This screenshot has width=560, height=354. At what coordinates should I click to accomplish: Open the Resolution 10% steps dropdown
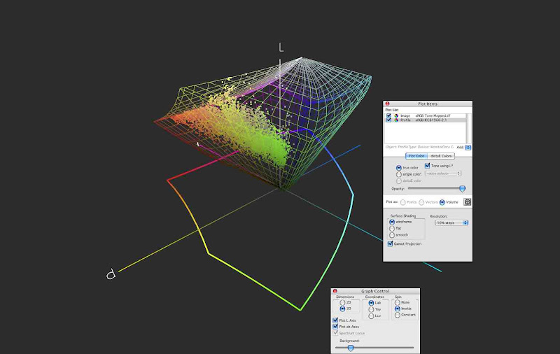tap(451, 222)
